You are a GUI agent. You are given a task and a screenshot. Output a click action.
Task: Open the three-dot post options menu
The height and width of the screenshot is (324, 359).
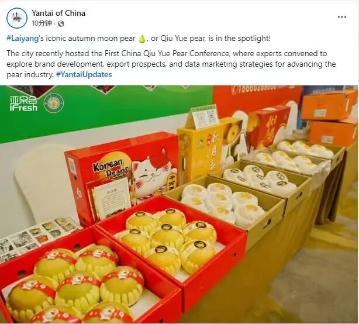tap(342, 17)
